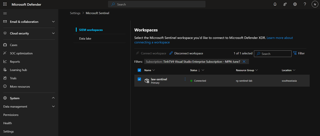
Task: Collapse the System section chevron
Action: click(x=53, y=98)
